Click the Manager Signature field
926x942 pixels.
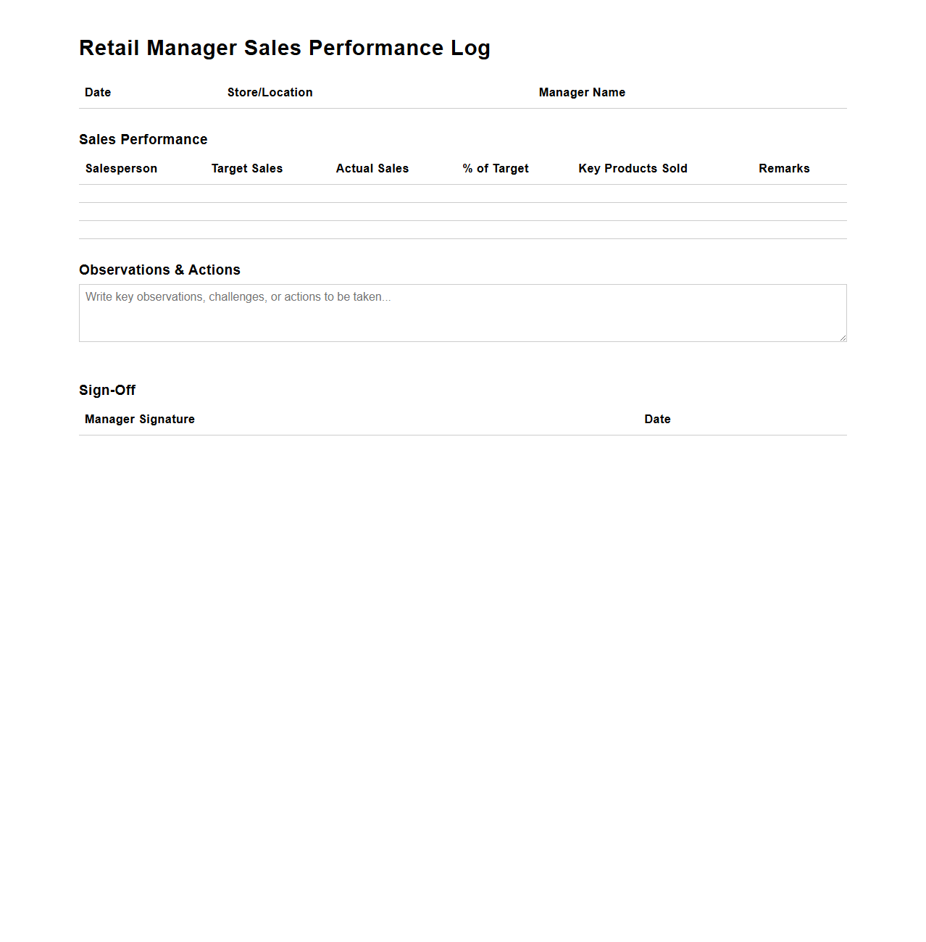tap(140, 419)
